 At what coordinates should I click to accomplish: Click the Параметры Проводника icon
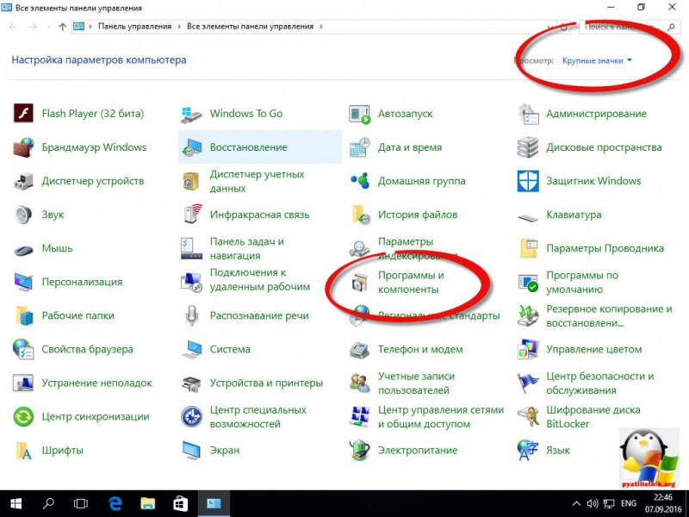click(x=528, y=248)
